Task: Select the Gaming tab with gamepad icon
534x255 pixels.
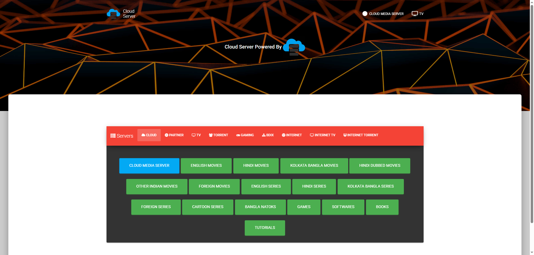Action: coord(245,135)
